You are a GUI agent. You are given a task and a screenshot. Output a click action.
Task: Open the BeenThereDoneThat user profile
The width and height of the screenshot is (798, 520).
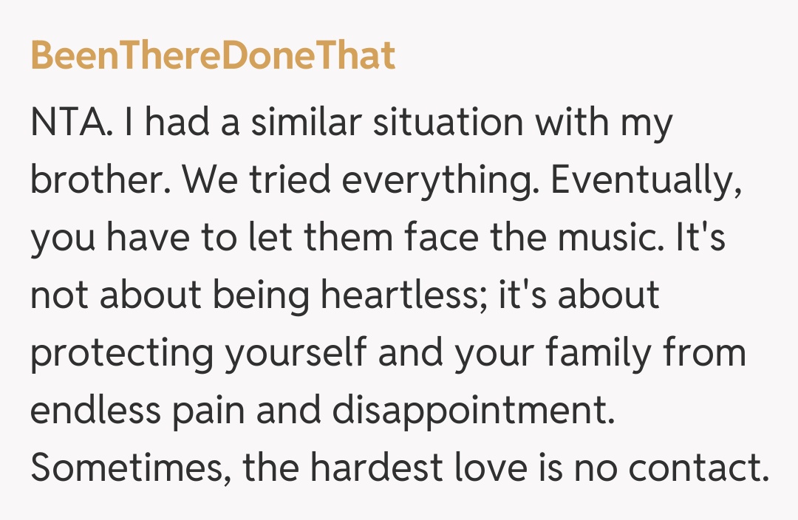coord(213,56)
